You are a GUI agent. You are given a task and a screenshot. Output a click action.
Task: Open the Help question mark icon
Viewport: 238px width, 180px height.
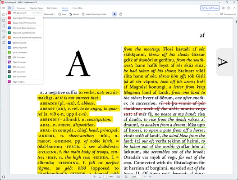pyautogui.click(x=229, y=8)
